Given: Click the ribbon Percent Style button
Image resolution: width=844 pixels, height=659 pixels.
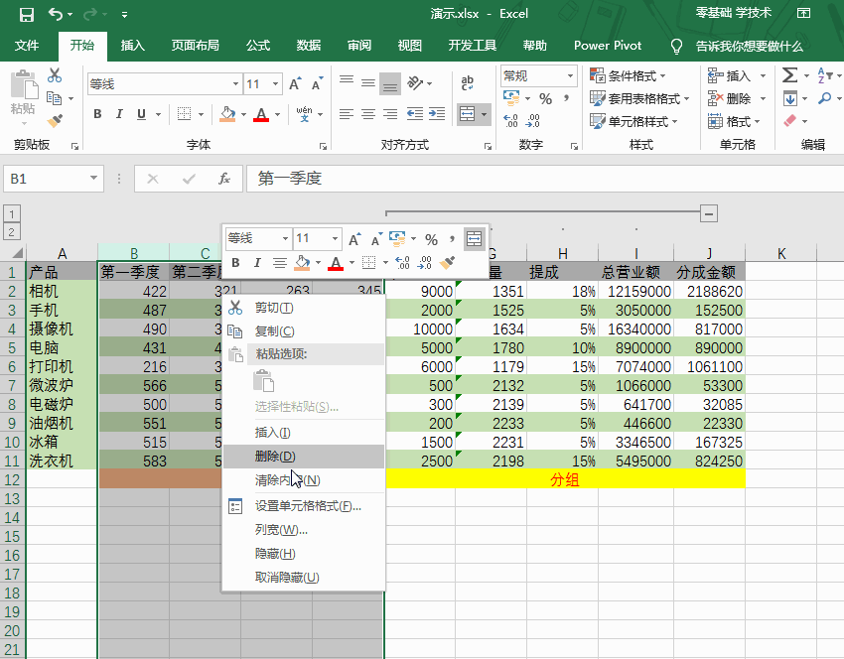Looking at the screenshot, I should [546, 99].
